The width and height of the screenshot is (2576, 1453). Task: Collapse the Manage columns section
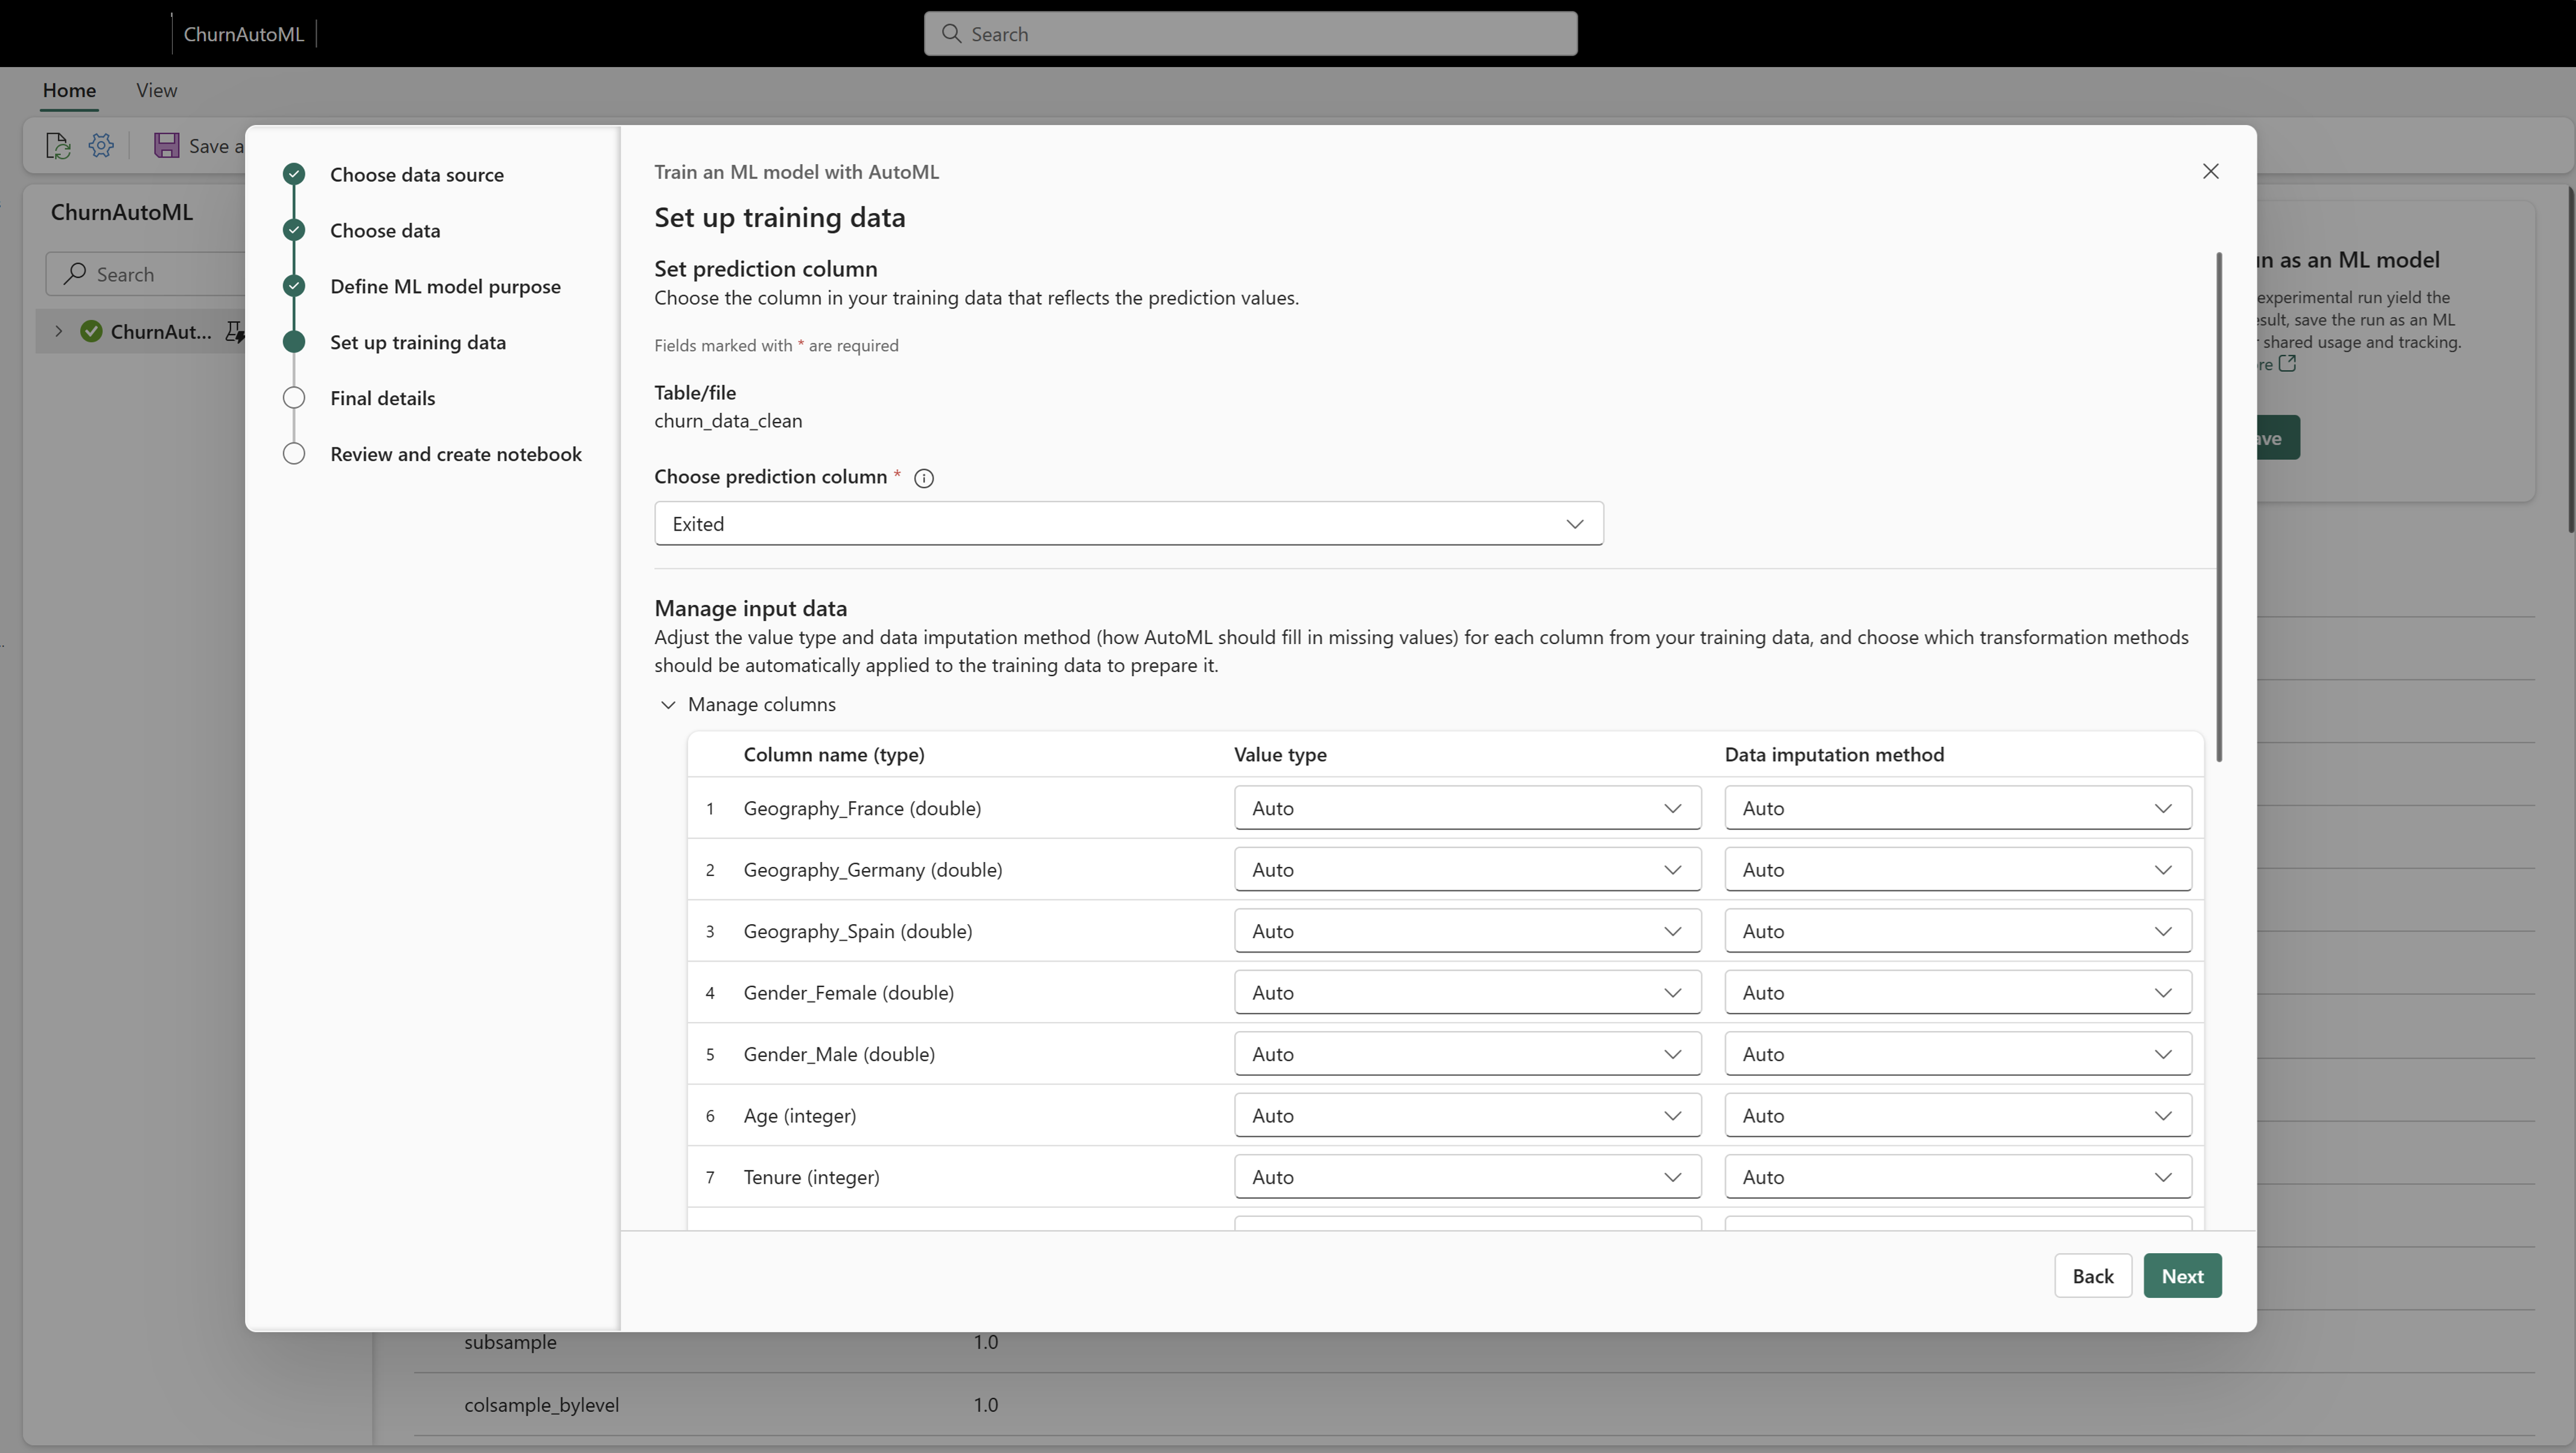point(668,705)
